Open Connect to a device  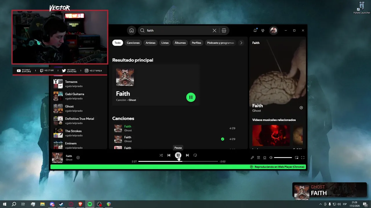click(265, 157)
